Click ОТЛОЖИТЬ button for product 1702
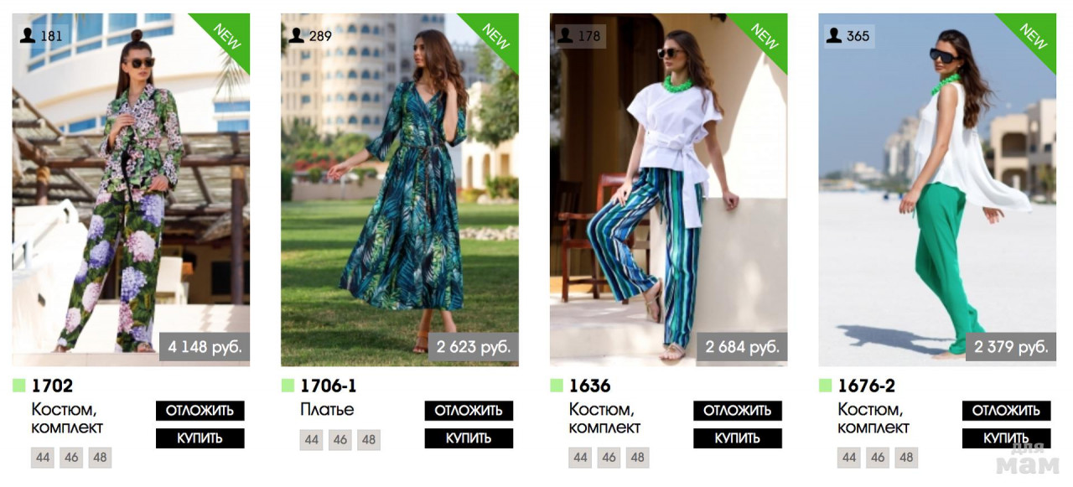Viewport: 1073px width, 487px height. [200, 411]
